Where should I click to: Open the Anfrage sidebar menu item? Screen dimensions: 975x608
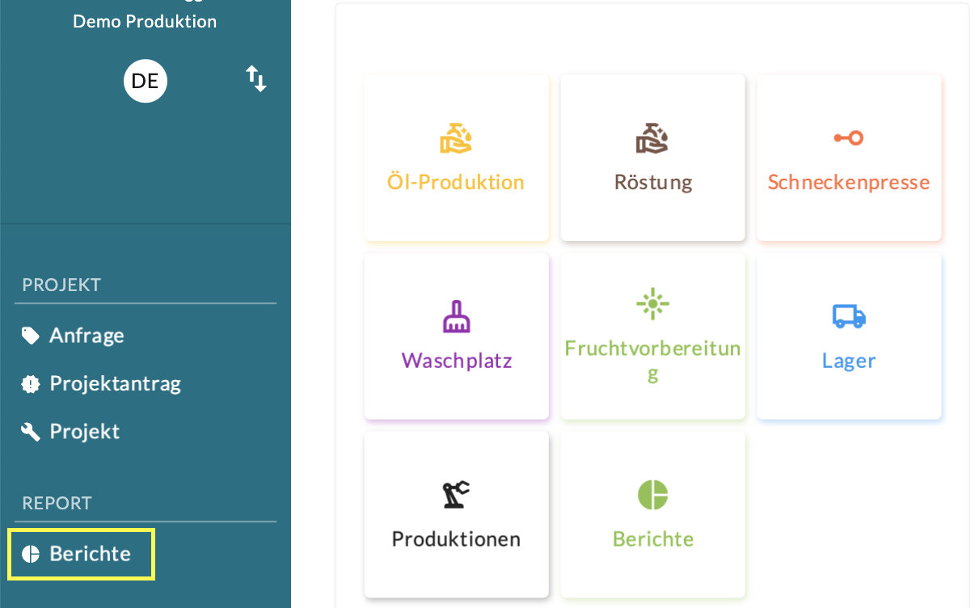(87, 336)
